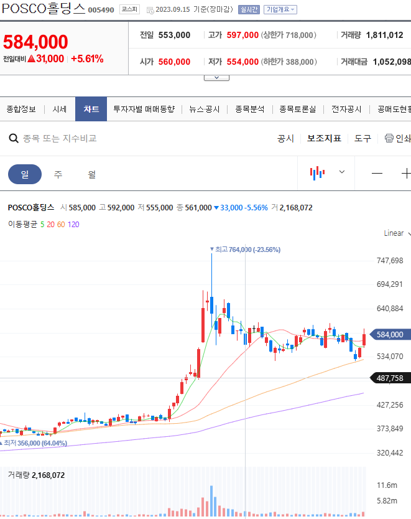
Task: Click the 11.6m volume axis label
Action: pos(387,485)
